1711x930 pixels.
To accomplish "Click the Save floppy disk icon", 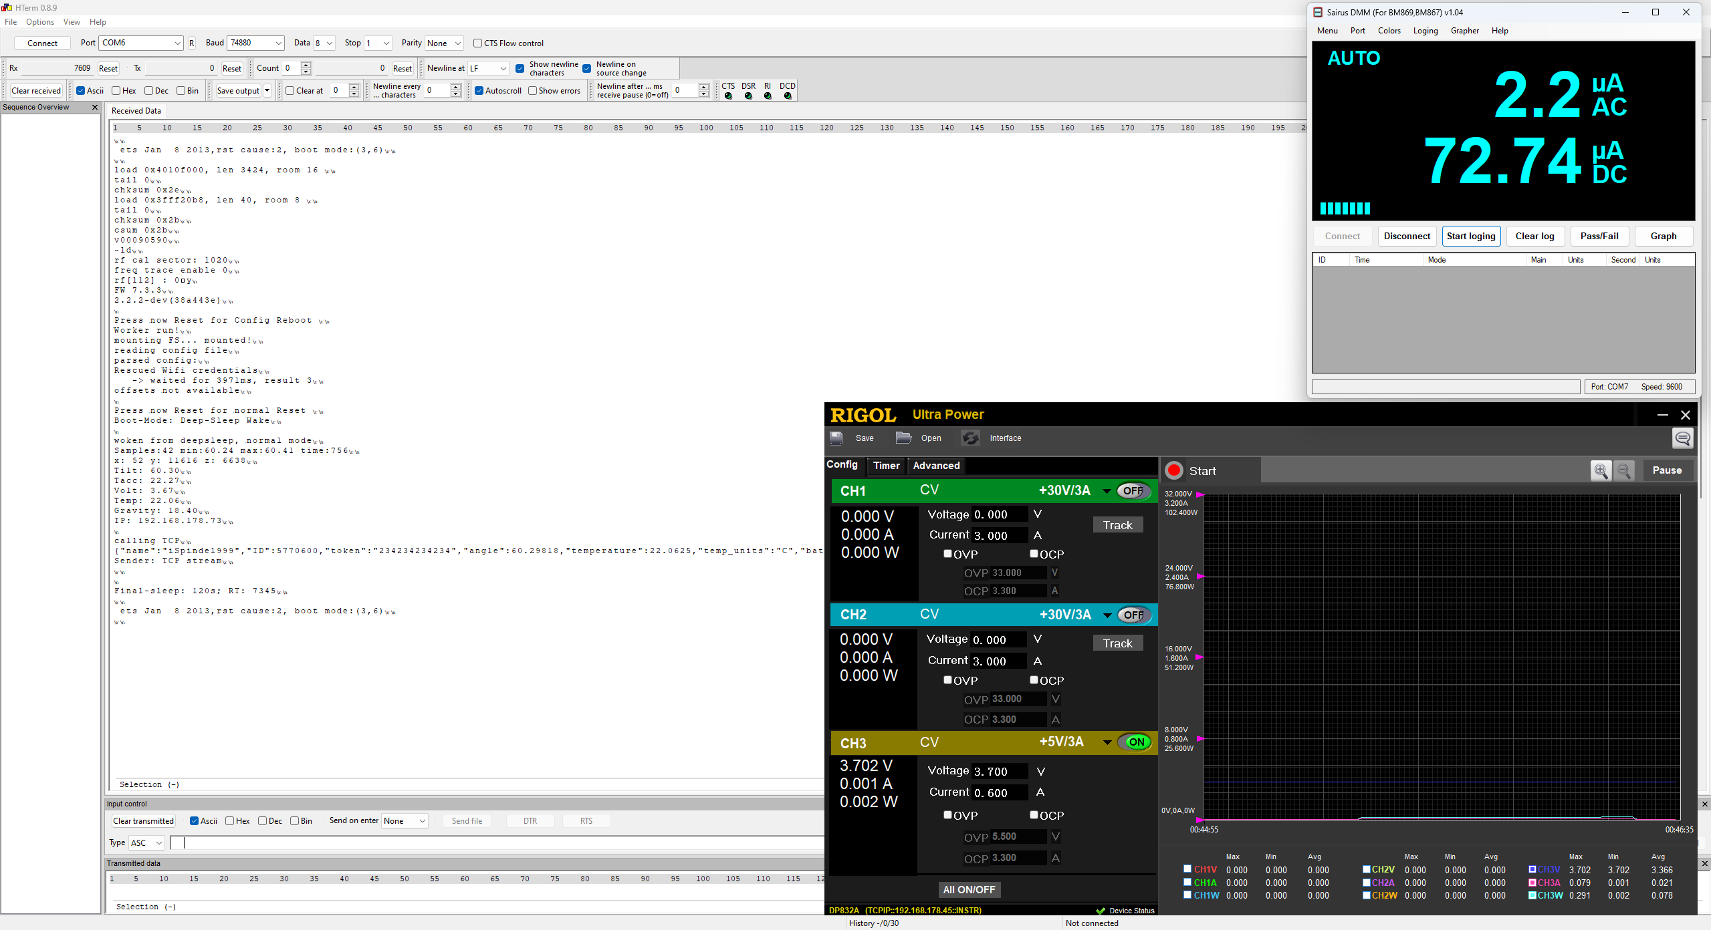I will [836, 438].
